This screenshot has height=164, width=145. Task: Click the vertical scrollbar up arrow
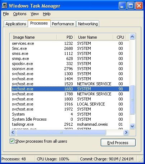pos(132,37)
